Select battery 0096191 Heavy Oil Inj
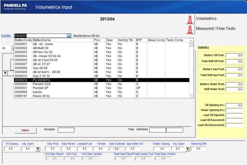The width and height of the screenshot is (247, 165). coord(102,96)
